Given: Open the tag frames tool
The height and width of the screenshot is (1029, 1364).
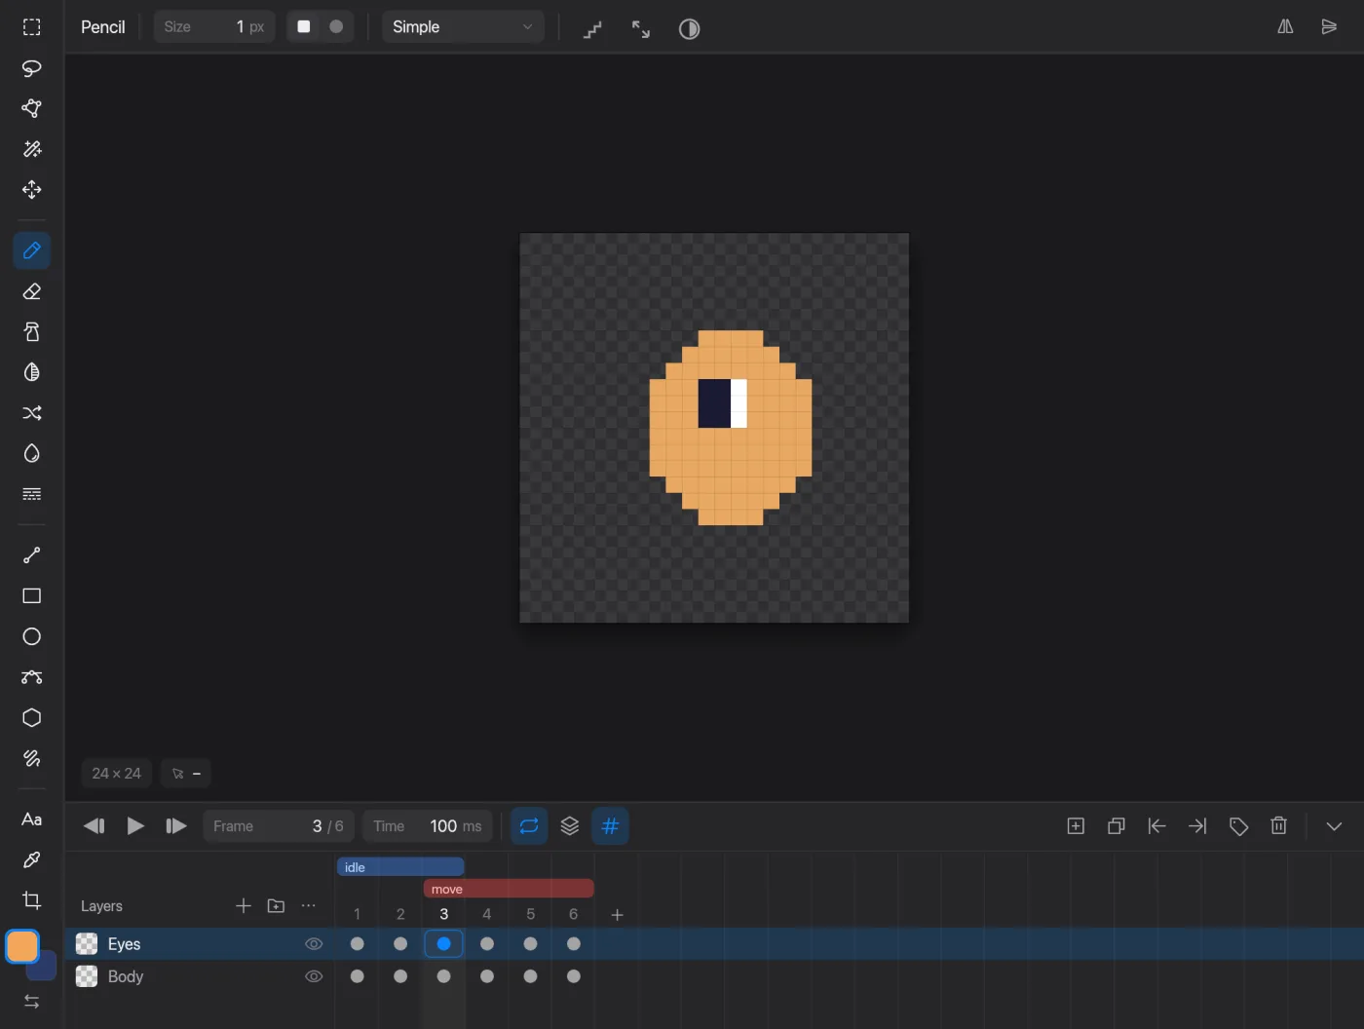Looking at the screenshot, I should pyautogui.click(x=1238, y=826).
